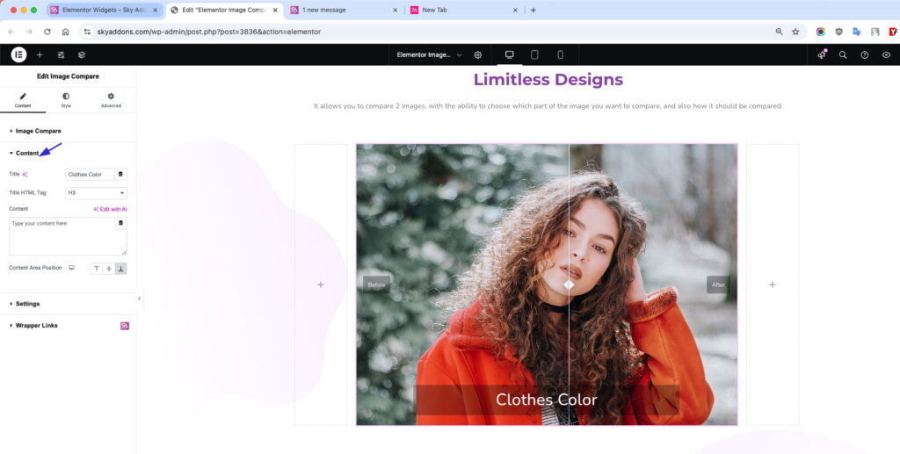This screenshot has height=454, width=900.
Task: Switch to desktop preview mode
Action: [509, 54]
